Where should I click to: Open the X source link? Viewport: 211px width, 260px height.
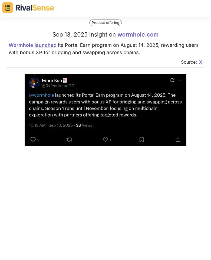[200, 62]
